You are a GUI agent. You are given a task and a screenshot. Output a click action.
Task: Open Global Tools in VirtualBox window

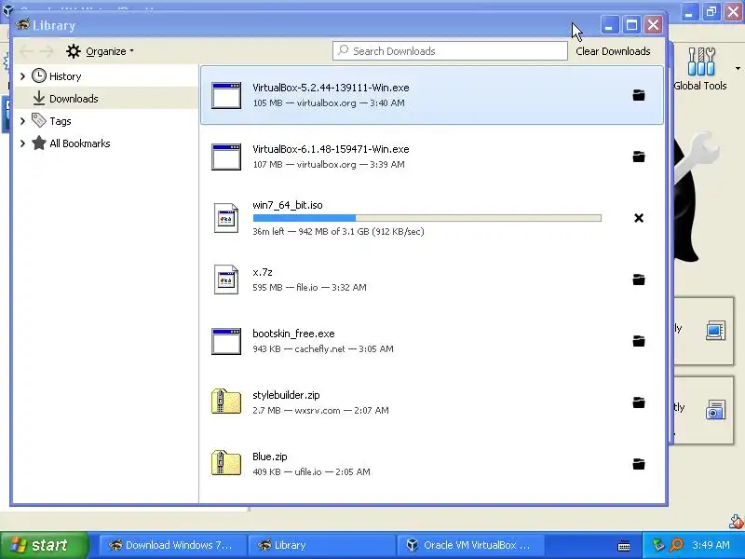coord(700,68)
